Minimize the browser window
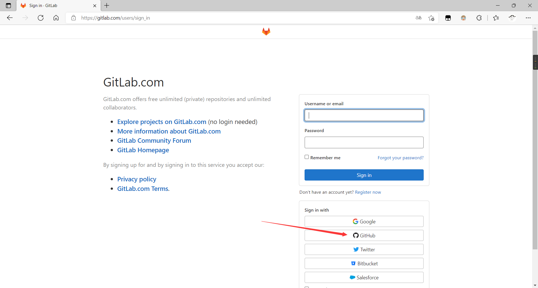 (x=498, y=6)
